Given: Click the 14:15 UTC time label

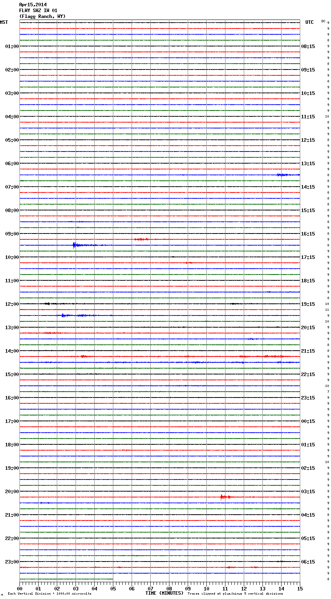Looking at the screenshot, I should click(308, 187).
